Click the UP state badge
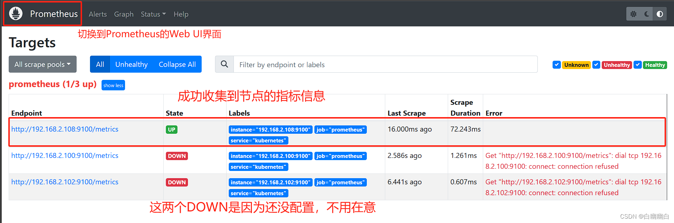The width and height of the screenshot is (674, 223). [x=172, y=129]
